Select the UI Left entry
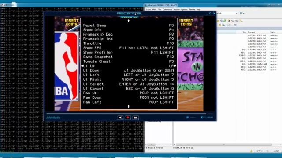The height and width of the screenshot is (158, 282). [128, 75]
